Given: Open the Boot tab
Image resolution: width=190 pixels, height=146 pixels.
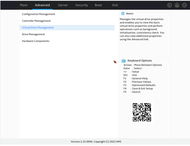Looking at the screenshot, I should pyautogui.click(x=98, y=5).
